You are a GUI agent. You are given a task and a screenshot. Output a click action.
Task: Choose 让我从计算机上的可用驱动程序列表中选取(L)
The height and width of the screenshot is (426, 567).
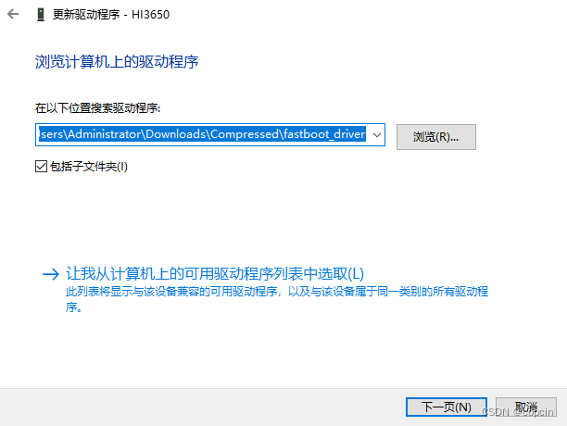point(215,274)
